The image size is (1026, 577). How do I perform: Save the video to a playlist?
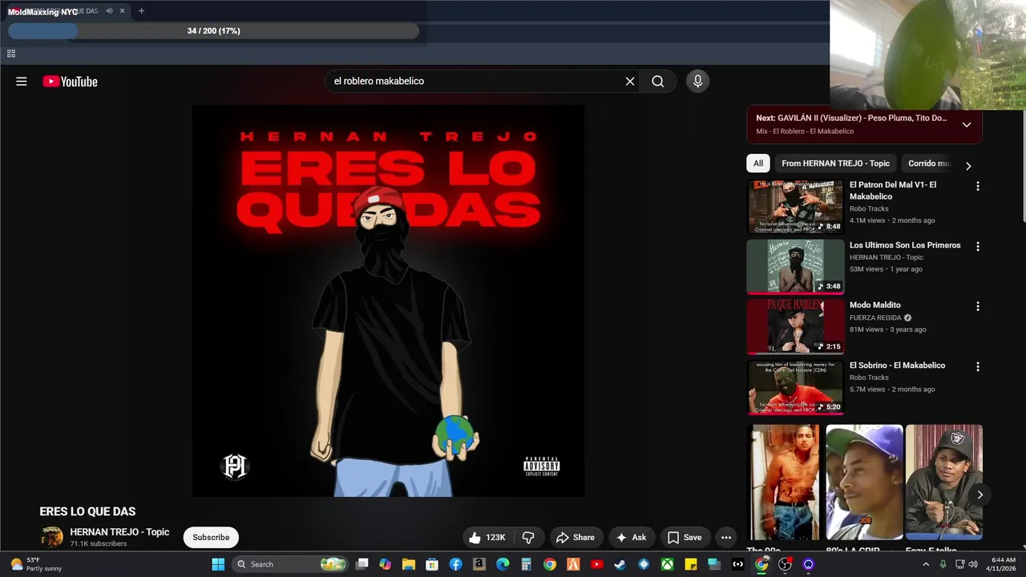[x=685, y=538]
